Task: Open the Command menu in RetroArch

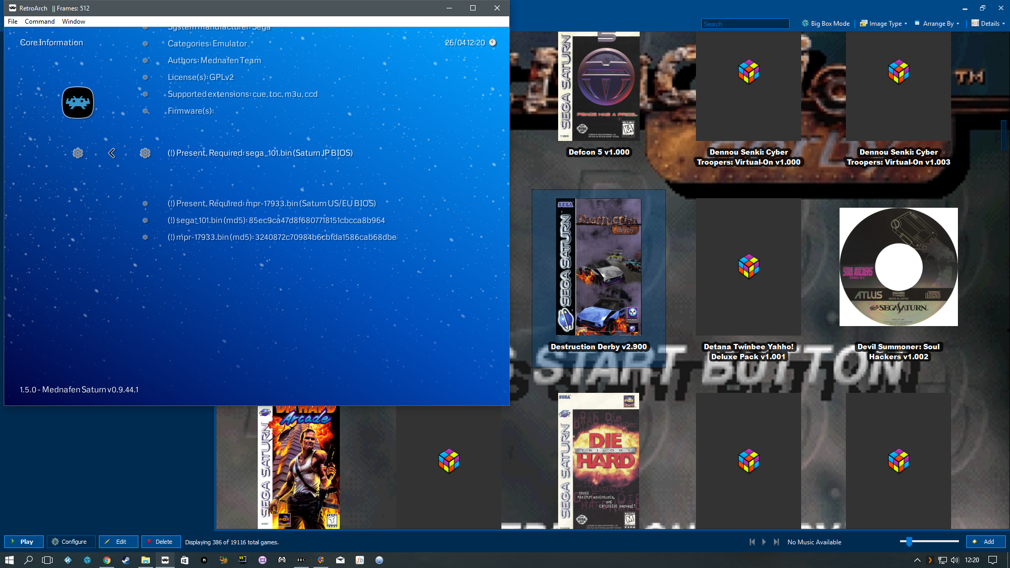Action: tap(39, 22)
